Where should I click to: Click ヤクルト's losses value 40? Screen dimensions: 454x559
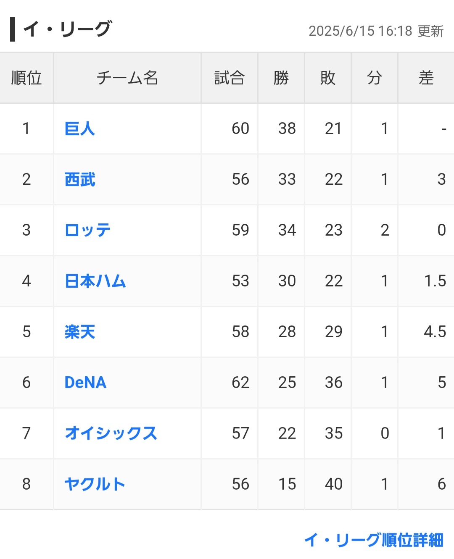coord(334,484)
